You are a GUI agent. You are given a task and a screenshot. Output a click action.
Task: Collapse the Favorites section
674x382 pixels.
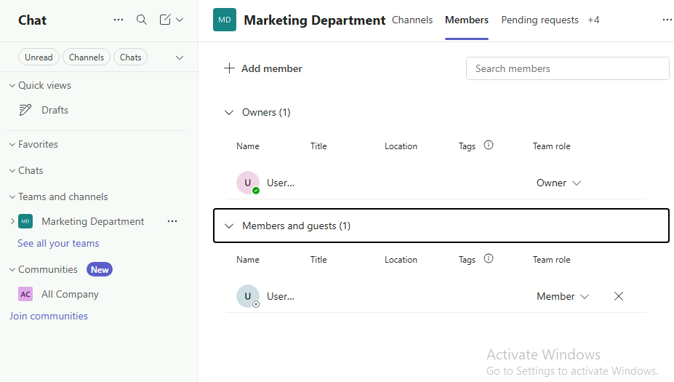[x=12, y=145]
